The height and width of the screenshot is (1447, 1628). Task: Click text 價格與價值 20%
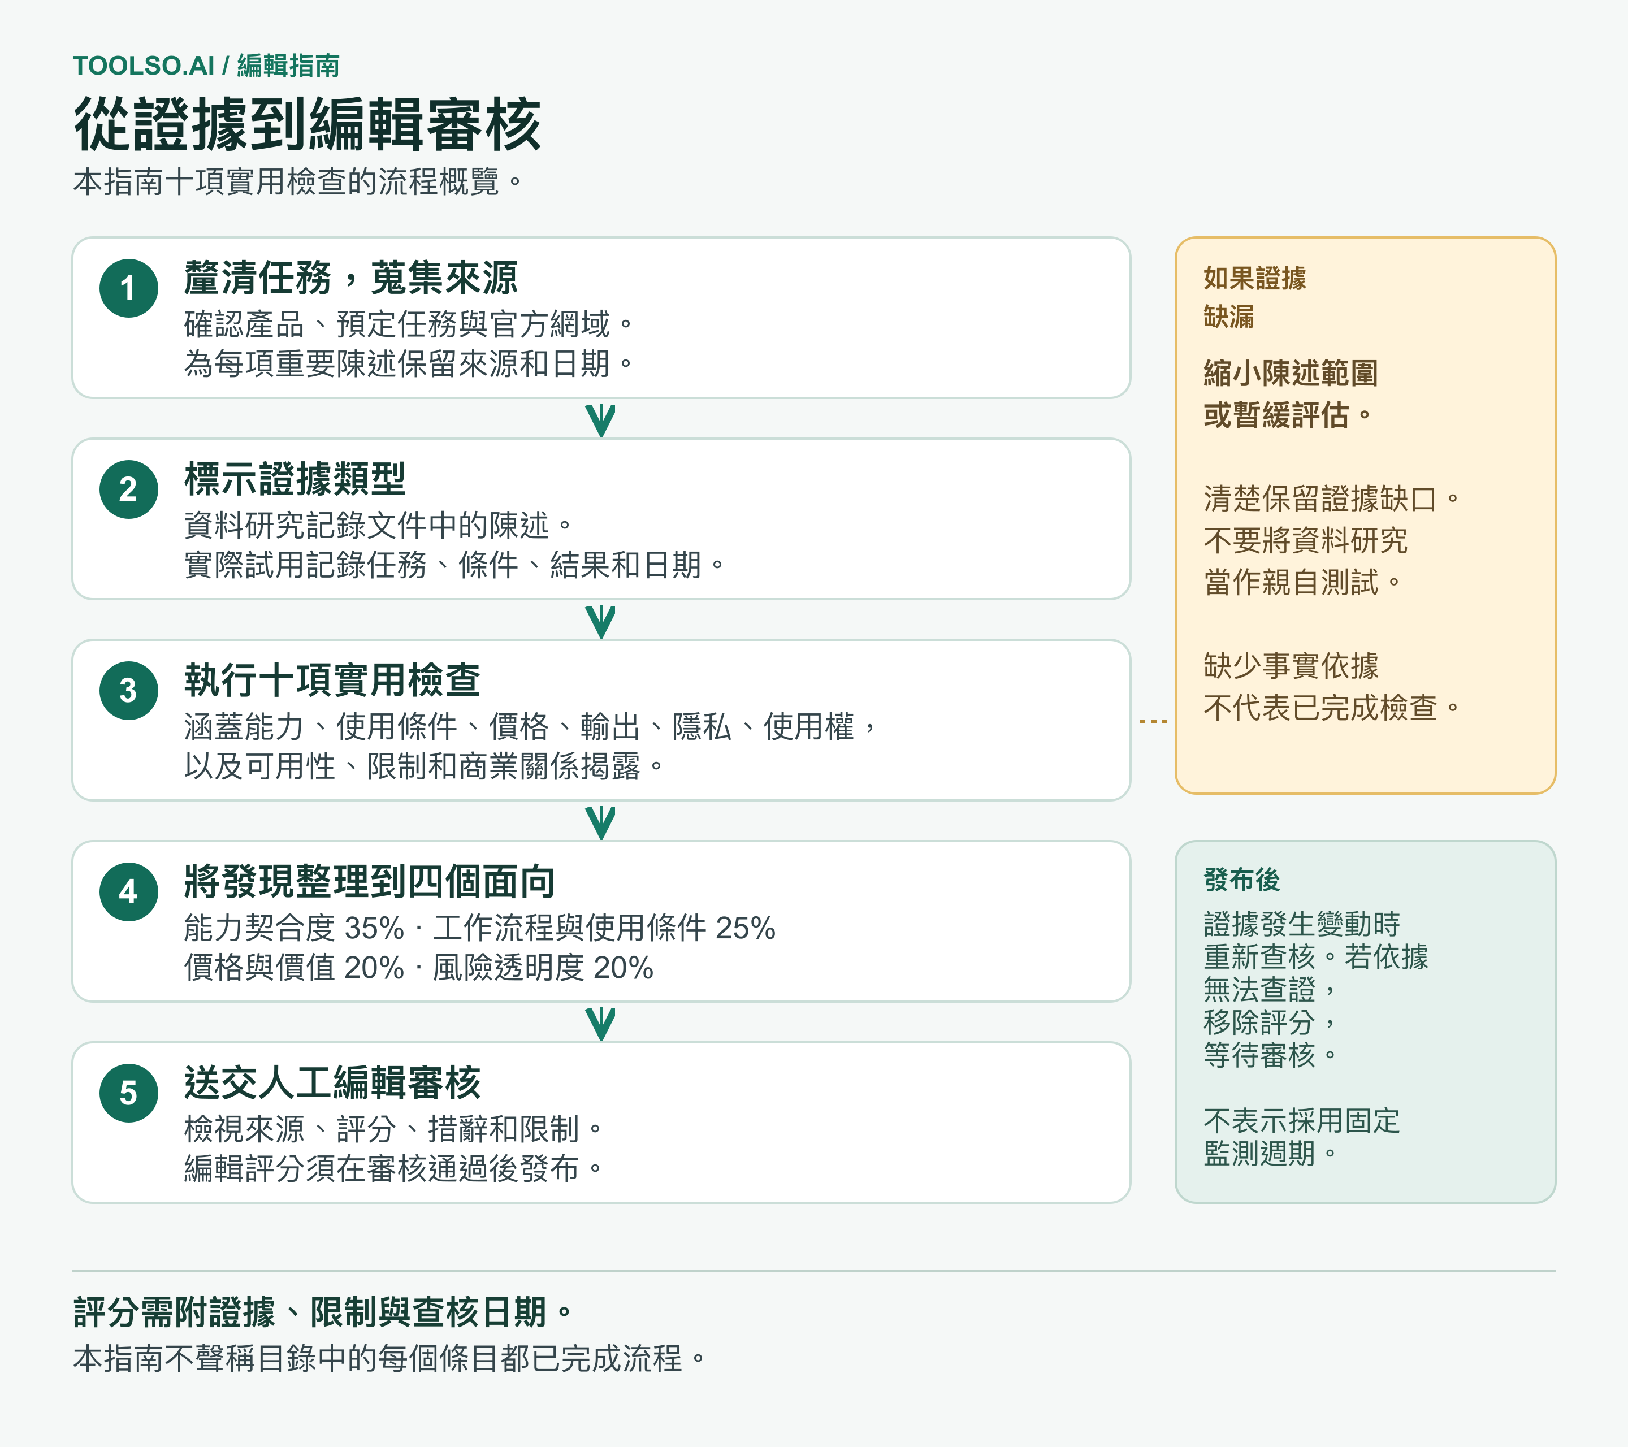tap(294, 968)
